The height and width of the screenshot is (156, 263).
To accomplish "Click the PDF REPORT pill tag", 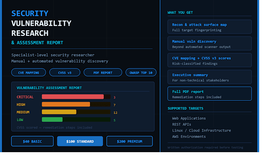I will click(x=103, y=73).
